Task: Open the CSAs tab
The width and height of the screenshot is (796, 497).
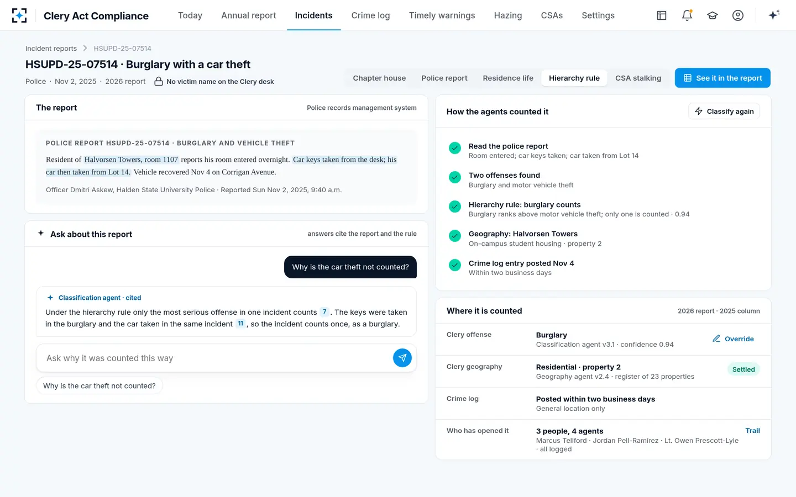Action: coord(552,15)
